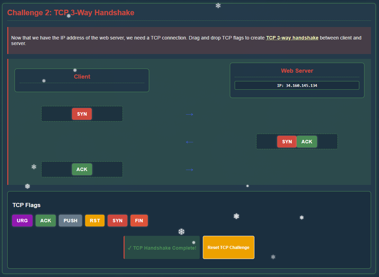Click the FIN flag chip
Image resolution: width=379 pixels, height=277 pixels.
(x=139, y=221)
